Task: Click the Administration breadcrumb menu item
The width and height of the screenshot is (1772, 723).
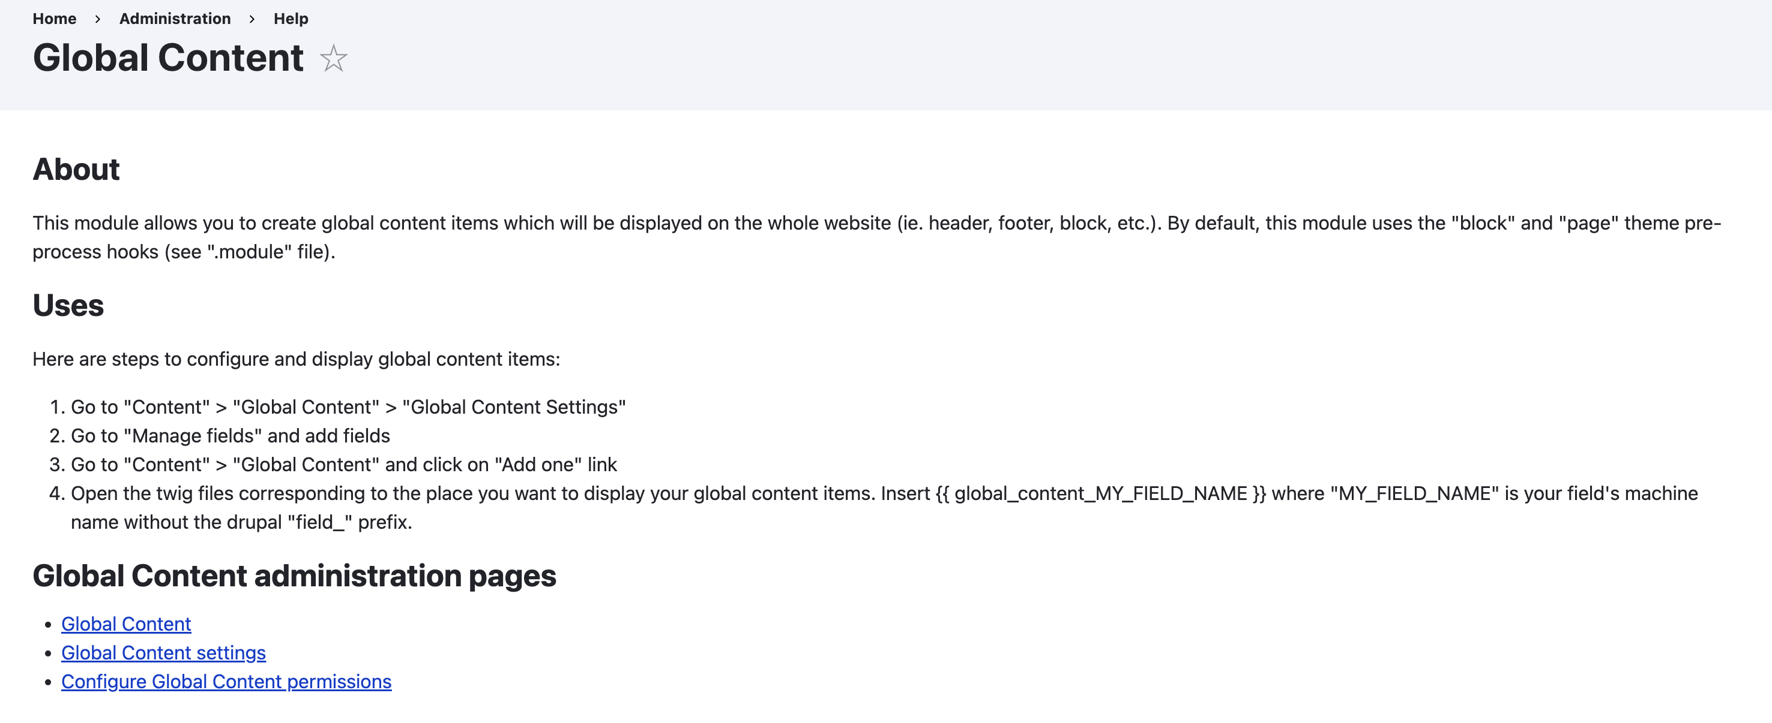Action: click(175, 19)
